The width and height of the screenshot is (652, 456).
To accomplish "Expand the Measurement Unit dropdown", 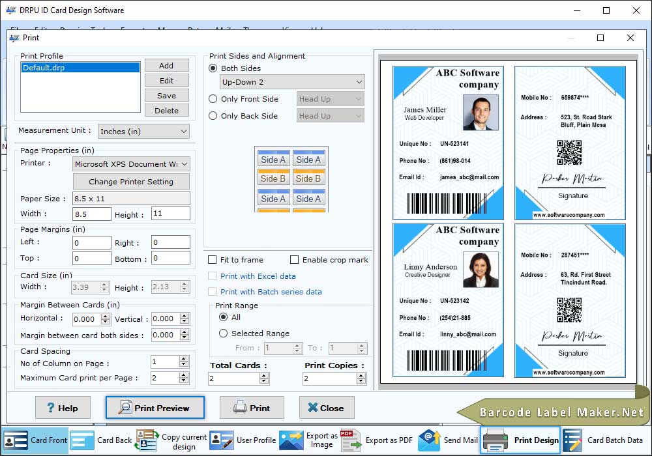I will [x=143, y=132].
